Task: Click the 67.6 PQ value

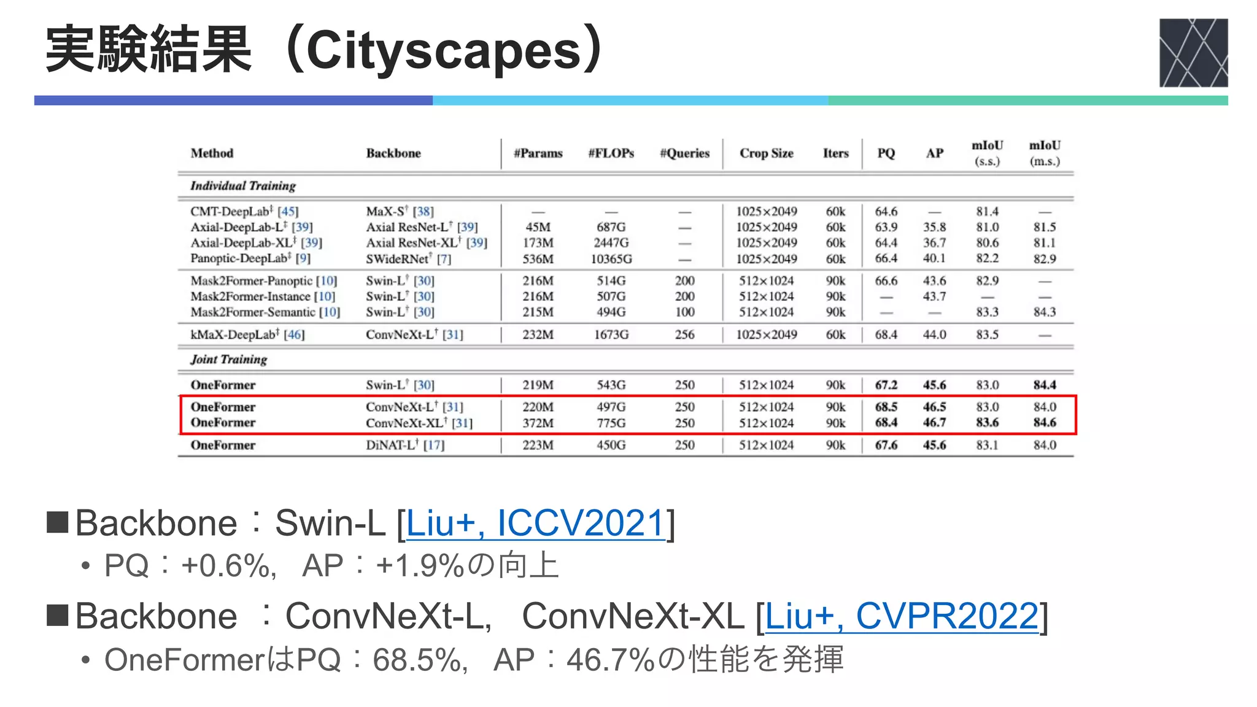Action: [886, 446]
